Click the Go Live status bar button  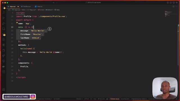tap(101, 99)
